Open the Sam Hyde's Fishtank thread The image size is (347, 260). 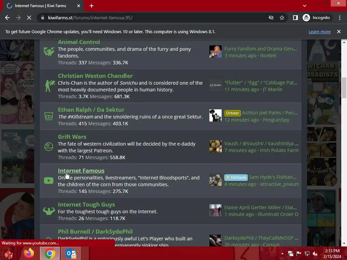273,177
